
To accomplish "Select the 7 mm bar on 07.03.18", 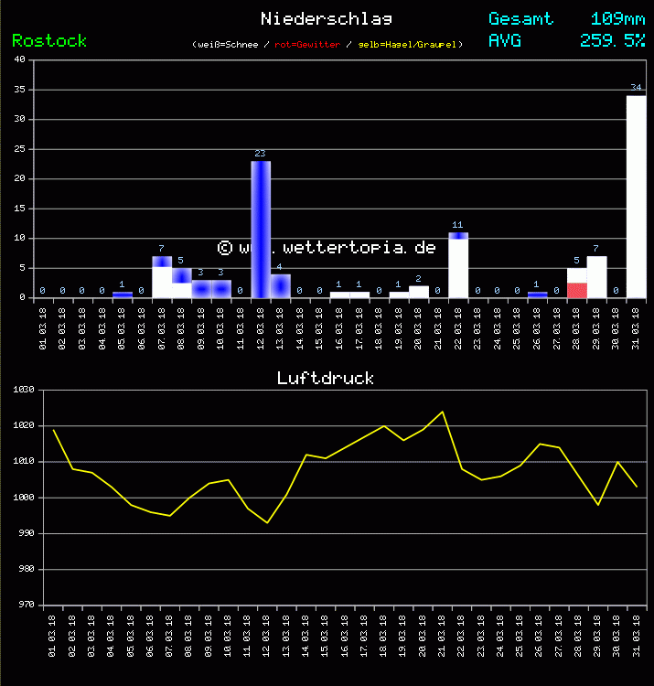I will tap(162, 277).
